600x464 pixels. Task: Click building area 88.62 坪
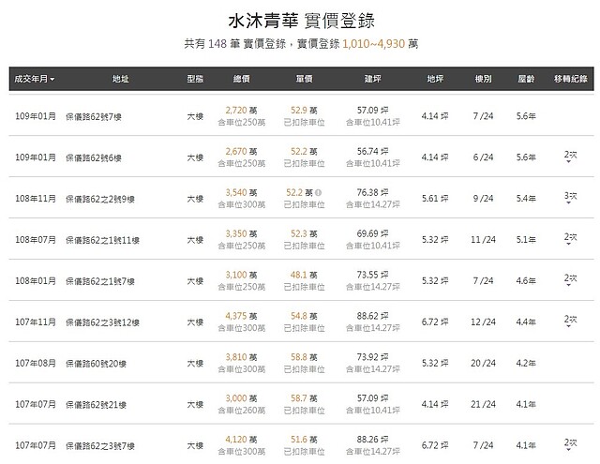tap(373, 316)
